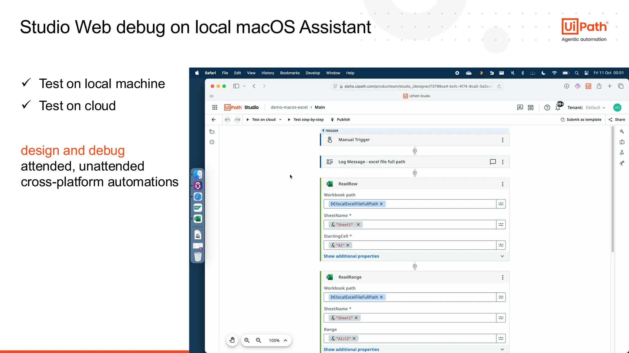Redo the last change
629x353 pixels.
pyautogui.click(x=237, y=120)
